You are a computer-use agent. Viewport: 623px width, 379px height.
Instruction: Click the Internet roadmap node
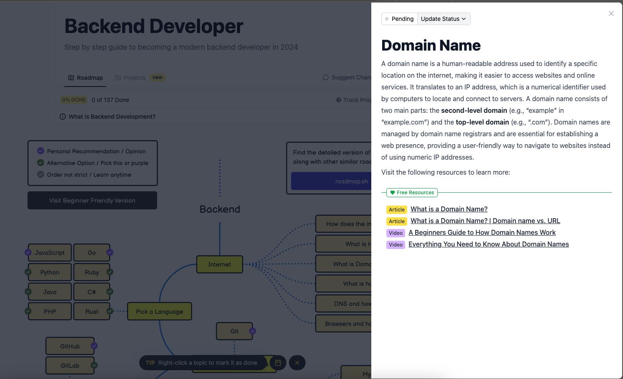point(220,265)
